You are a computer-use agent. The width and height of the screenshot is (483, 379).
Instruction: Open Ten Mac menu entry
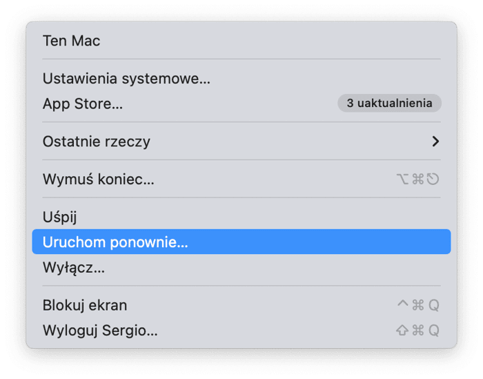(241, 41)
